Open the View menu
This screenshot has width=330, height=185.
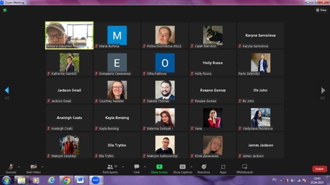click(321, 10)
